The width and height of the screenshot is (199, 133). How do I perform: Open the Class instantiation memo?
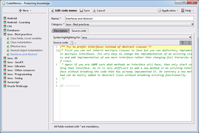(x=21, y=42)
